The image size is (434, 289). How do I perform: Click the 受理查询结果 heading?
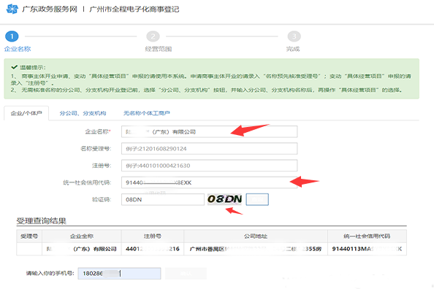click(x=41, y=221)
